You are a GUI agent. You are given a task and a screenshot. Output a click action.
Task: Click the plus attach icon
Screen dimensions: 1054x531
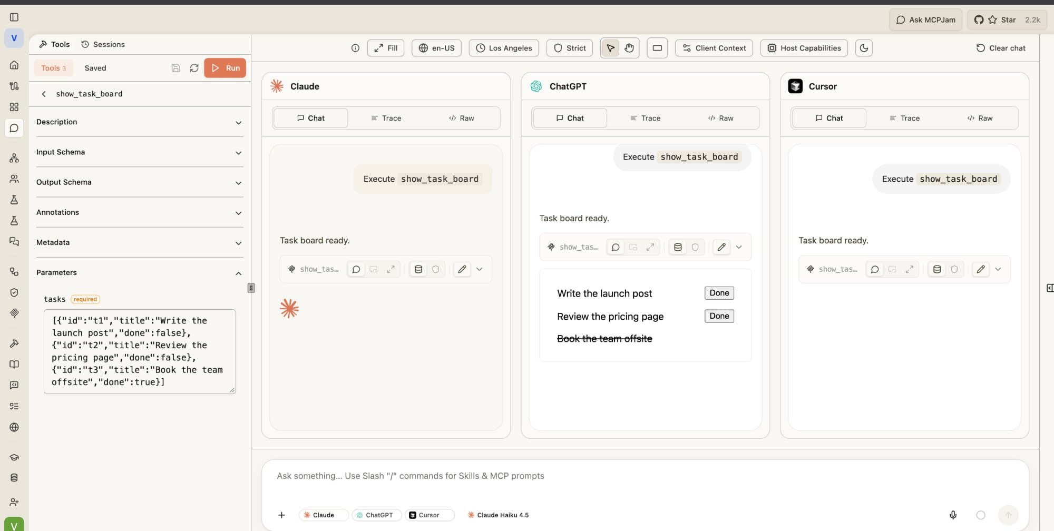click(281, 515)
